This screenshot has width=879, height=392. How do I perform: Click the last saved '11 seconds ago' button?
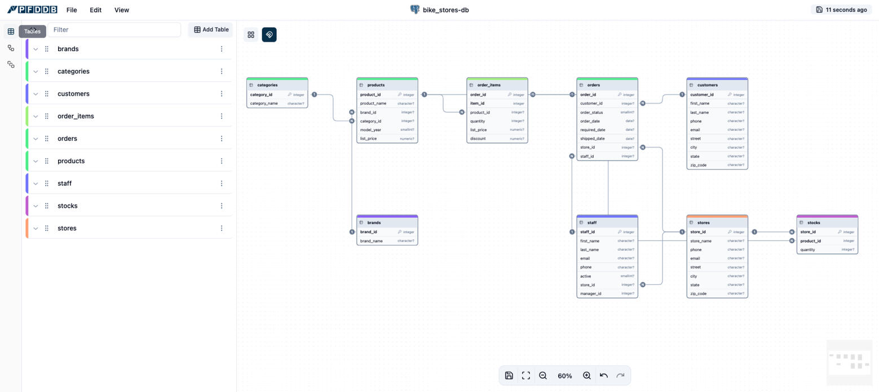click(x=841, y=10)
